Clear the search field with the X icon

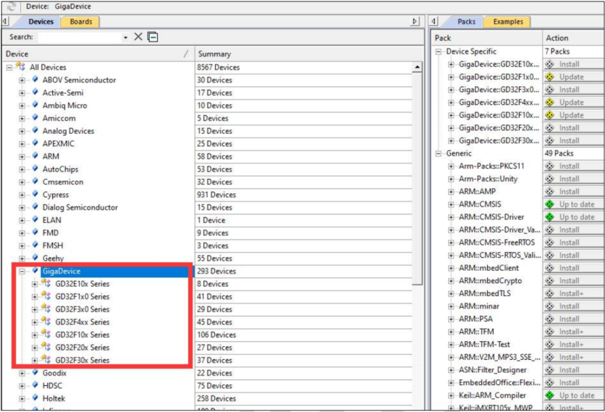[138, 37]
